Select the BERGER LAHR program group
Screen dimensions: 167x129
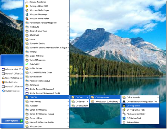click(x=47, y=77)
